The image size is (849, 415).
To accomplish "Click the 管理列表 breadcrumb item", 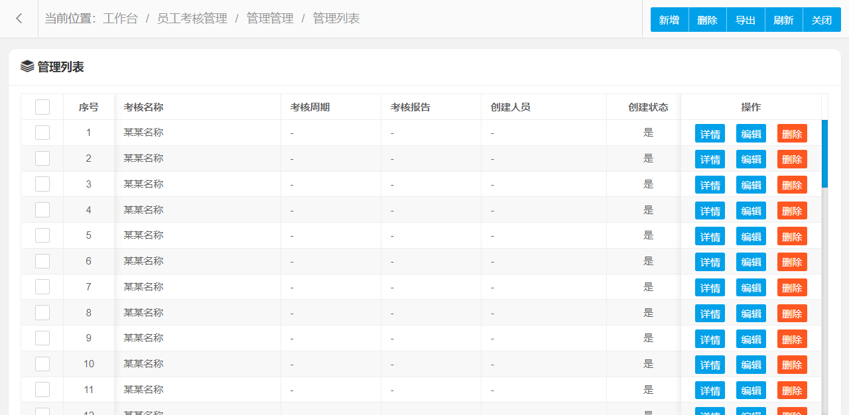I will point(336,19).
